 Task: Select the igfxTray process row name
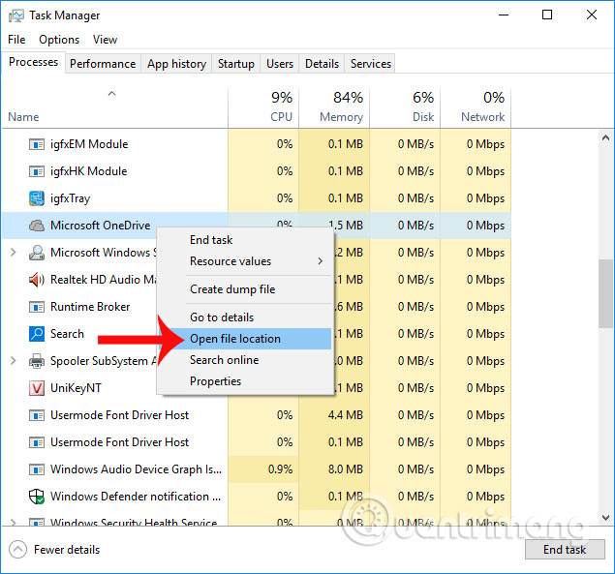pyautogui.click(x=70, y=198)
